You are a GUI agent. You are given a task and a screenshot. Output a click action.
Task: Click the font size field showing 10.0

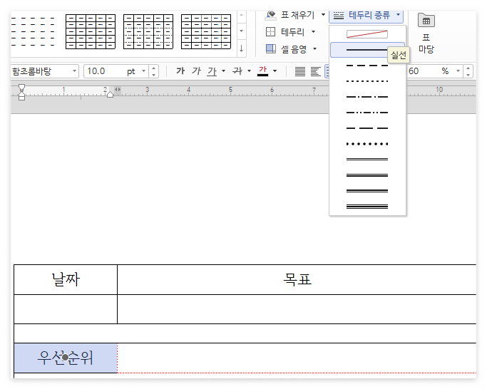(x=104, y=71)
